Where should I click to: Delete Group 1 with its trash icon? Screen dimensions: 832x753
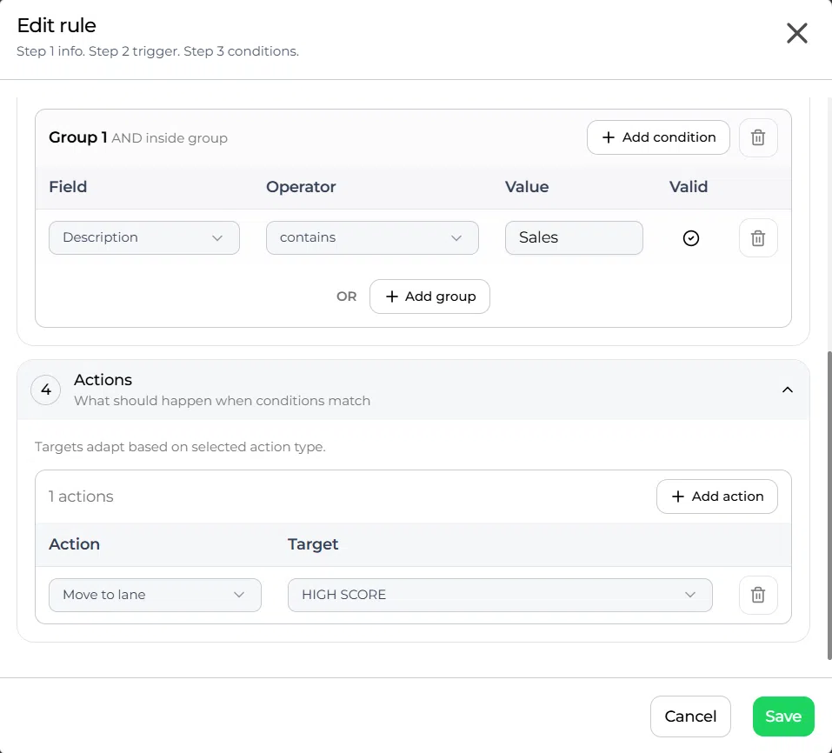(x=758, y=137)
